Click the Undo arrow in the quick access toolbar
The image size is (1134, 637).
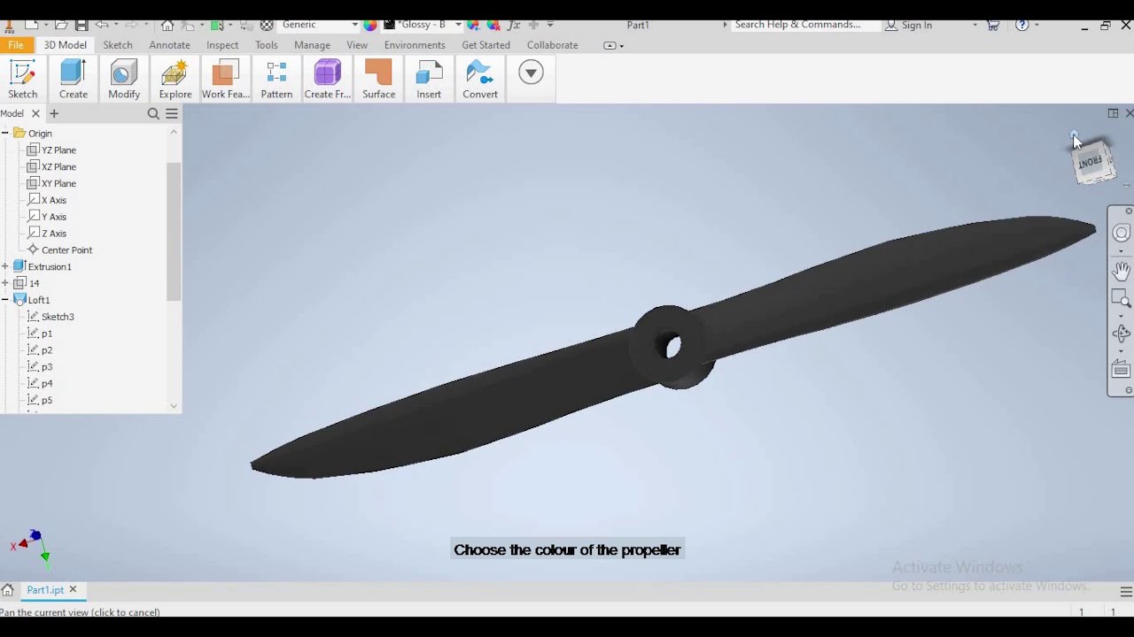point(102,25)
